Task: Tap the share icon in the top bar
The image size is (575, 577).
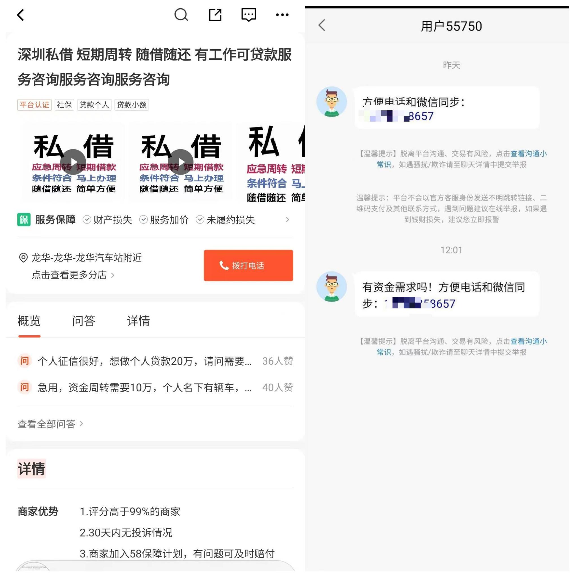Action: click(x=215, y=14)
